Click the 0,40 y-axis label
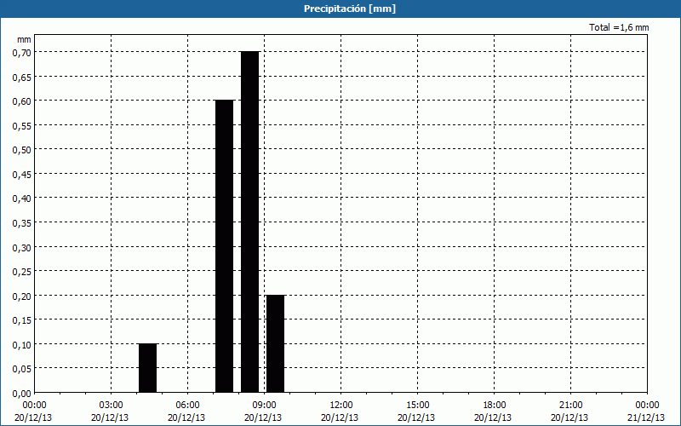 (22, 199)
